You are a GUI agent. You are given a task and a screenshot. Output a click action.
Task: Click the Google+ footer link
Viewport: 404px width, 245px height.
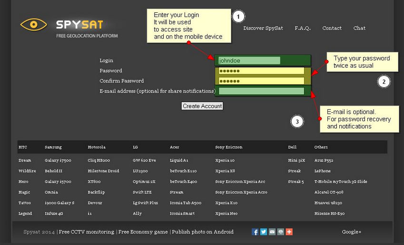point(351,232)
